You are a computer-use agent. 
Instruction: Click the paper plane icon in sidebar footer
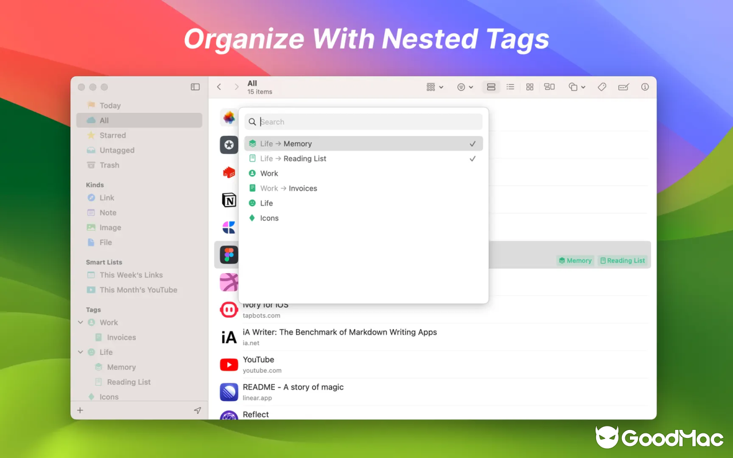pyautogui.click(x=198, y=410)
